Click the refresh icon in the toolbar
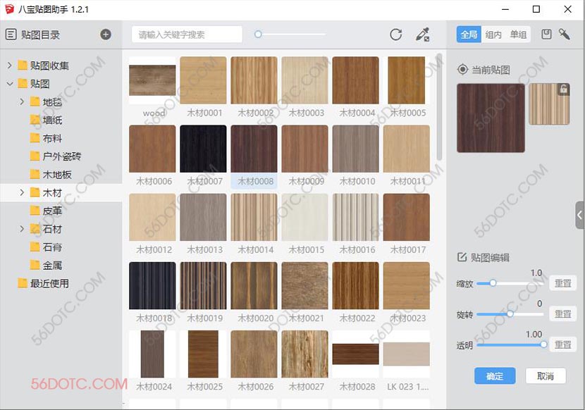Screen dimensions: 585x410 click(396, 35)
